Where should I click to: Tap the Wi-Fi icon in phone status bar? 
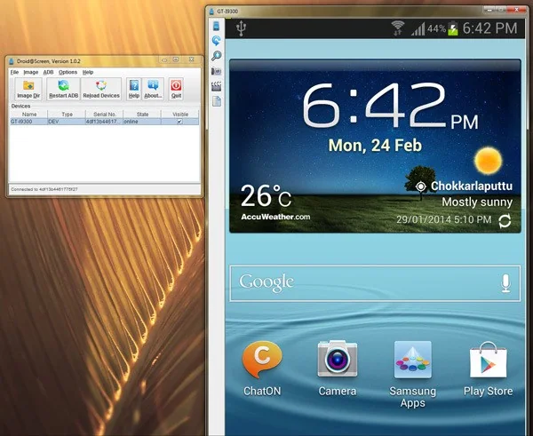[397, 28]
